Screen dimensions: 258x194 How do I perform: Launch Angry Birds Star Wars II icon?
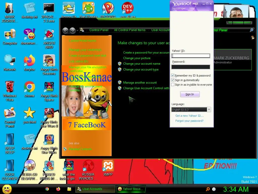(49, 117)
